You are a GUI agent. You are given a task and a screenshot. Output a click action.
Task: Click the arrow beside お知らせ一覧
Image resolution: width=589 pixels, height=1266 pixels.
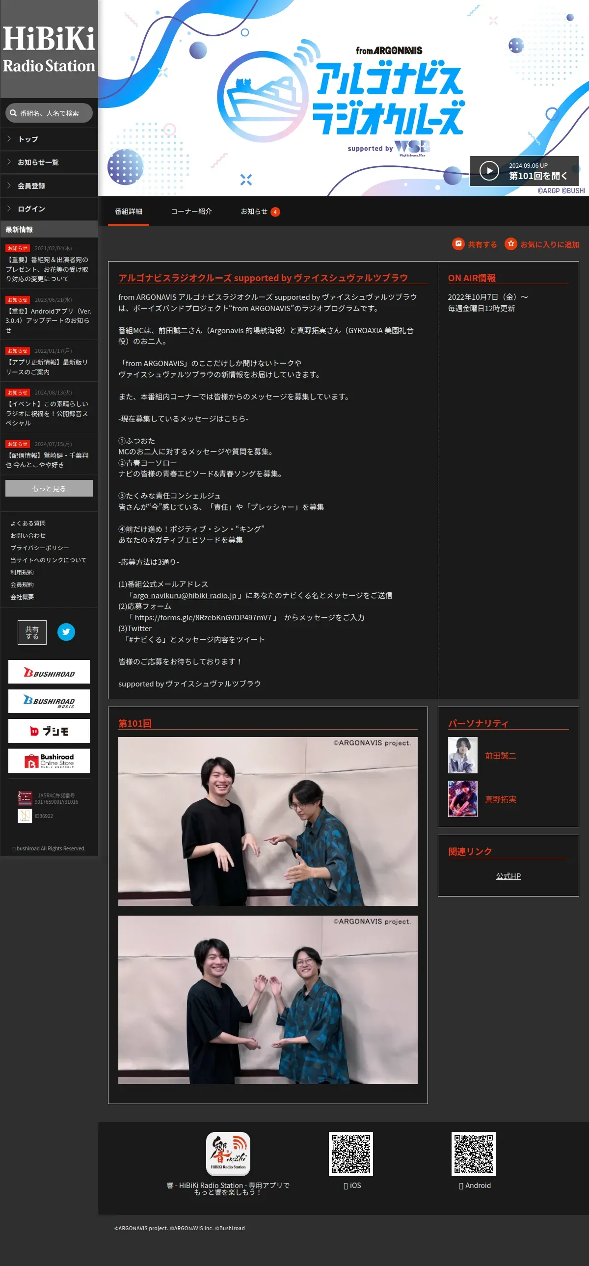[x=9, y=162]
